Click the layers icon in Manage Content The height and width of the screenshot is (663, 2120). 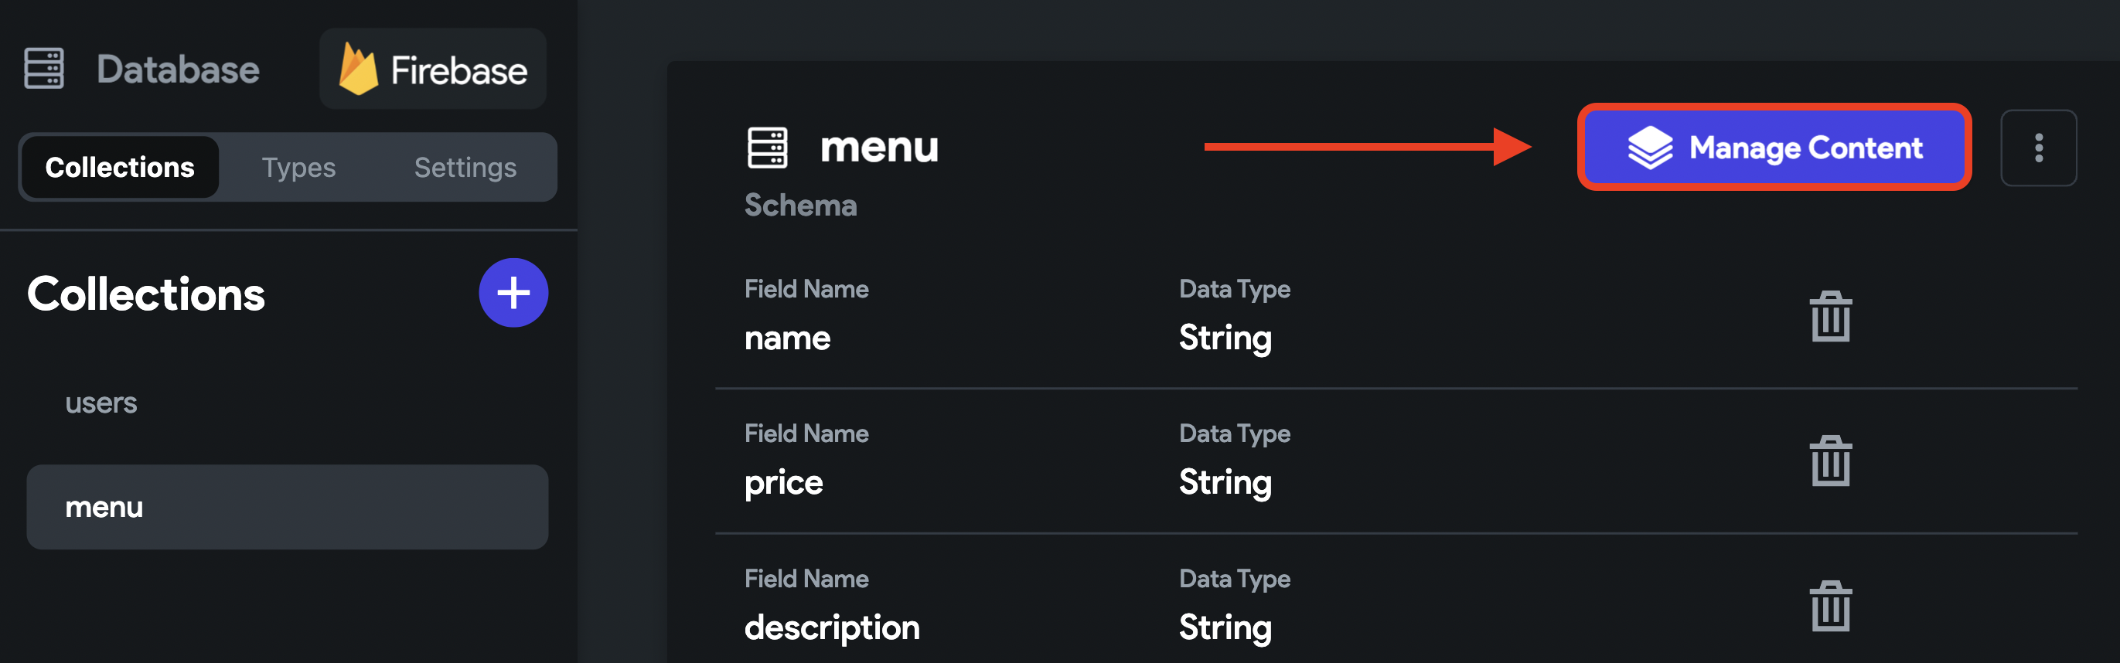(1649, 148)
